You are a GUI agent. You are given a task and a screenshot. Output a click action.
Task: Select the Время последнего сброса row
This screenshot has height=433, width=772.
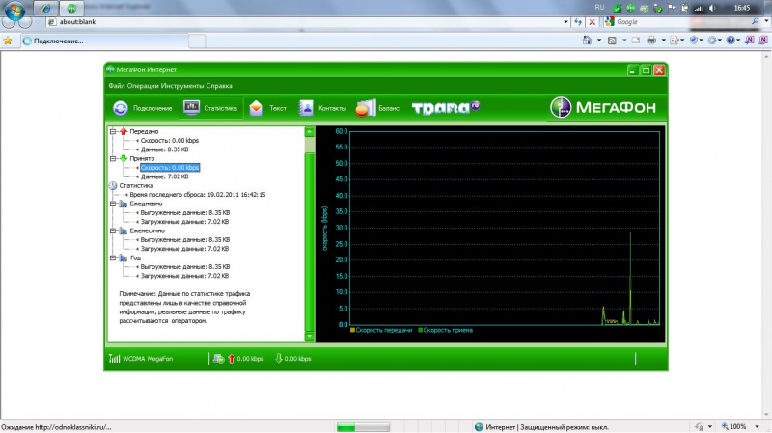tap(198, 195)
